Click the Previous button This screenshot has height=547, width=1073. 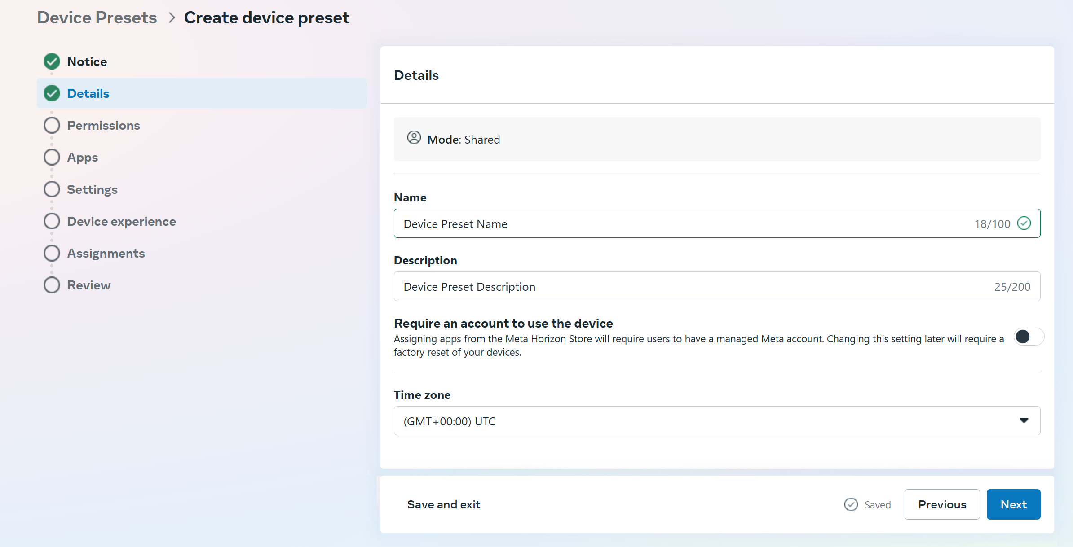pos(941,504)
